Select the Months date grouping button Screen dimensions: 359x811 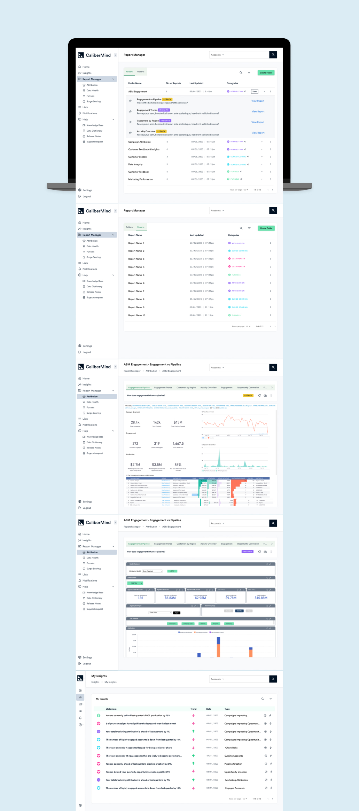pos(239,611)
